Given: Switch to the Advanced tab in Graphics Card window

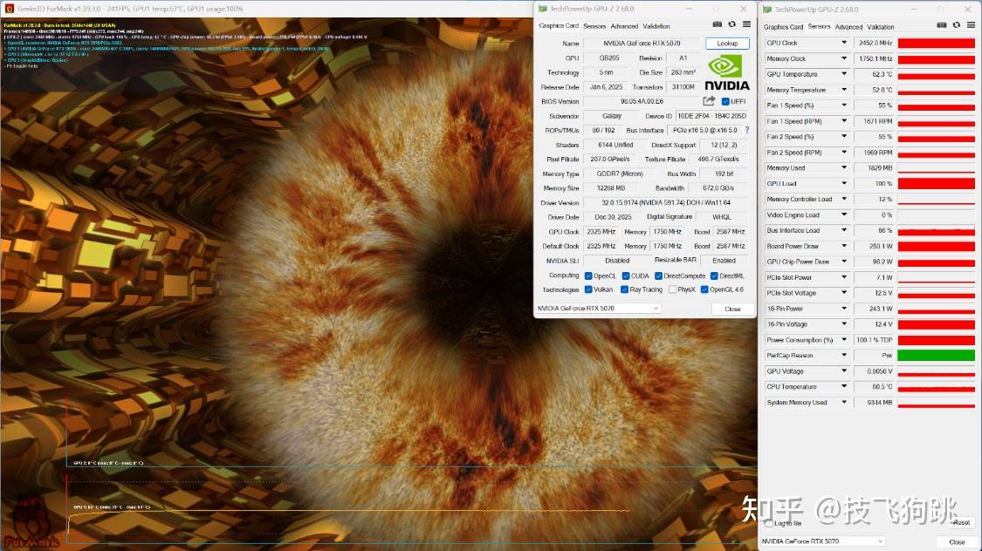Looking at the screenshot, I should pos(624,26).
